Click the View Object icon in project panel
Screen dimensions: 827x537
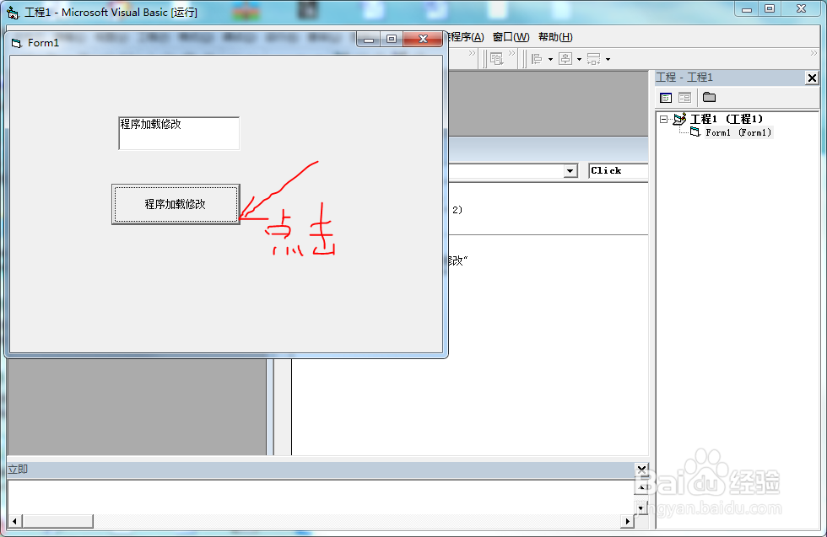pos(684,98)
